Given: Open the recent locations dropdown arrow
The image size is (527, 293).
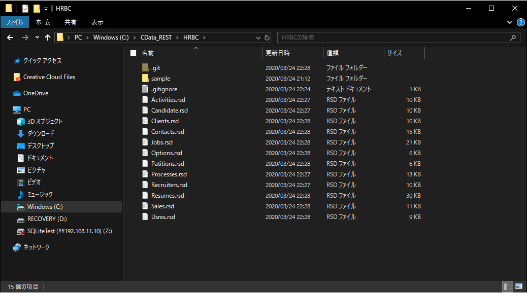Looking at the screenshot, I should point(37,38).
